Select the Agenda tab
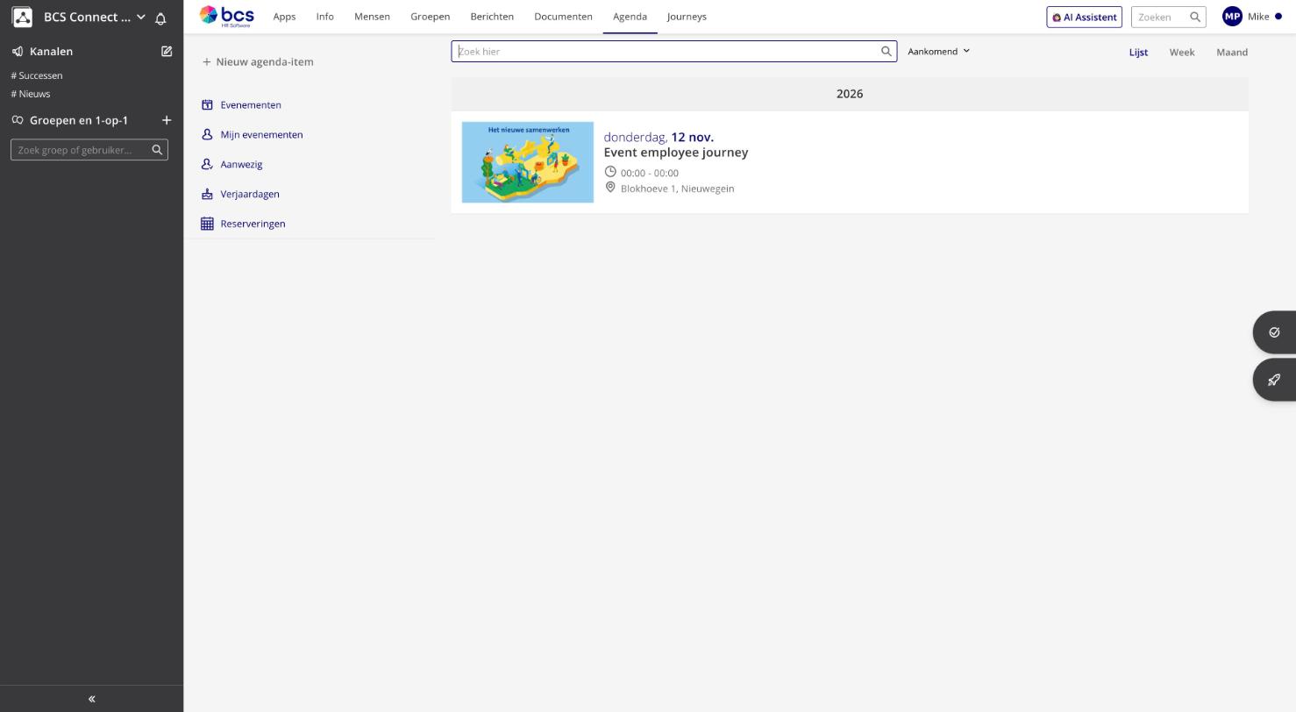Screen dimensions: 1296x712 pos(630,17)
